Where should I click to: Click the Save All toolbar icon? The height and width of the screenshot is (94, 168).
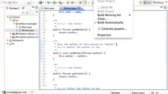[10, 3]
